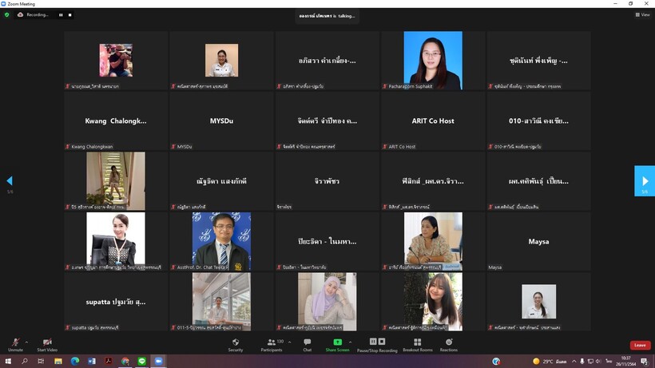Expand video options arrow beside Start Video

point(61,341)
